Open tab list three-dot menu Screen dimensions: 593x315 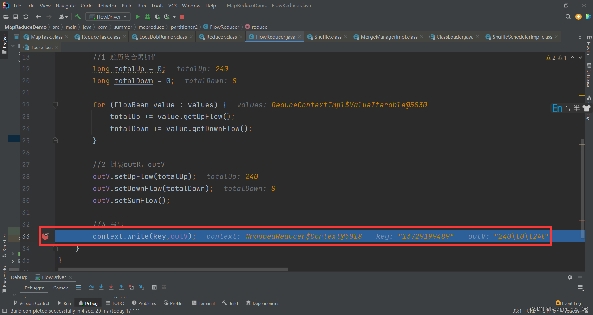pyautogui.click(x=580, y=37)
